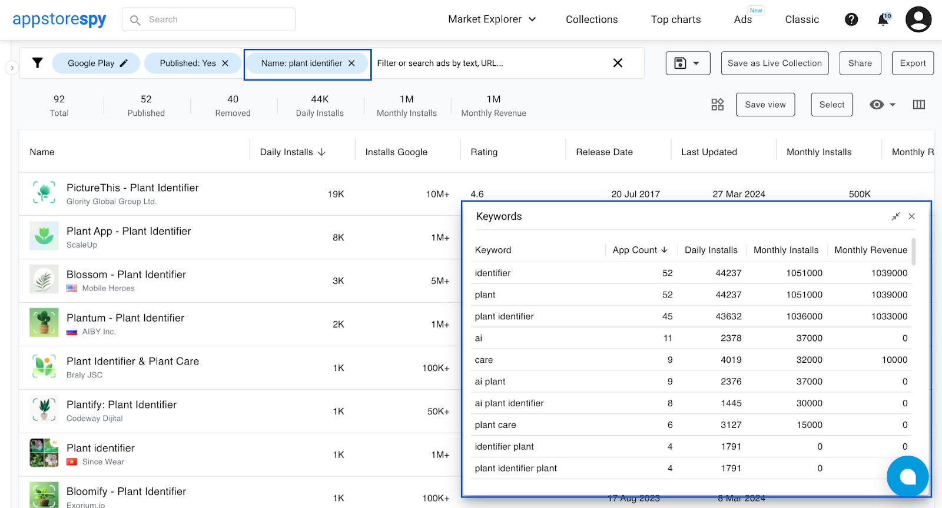Sort by Last Updated column header

[x=709, y=152]
